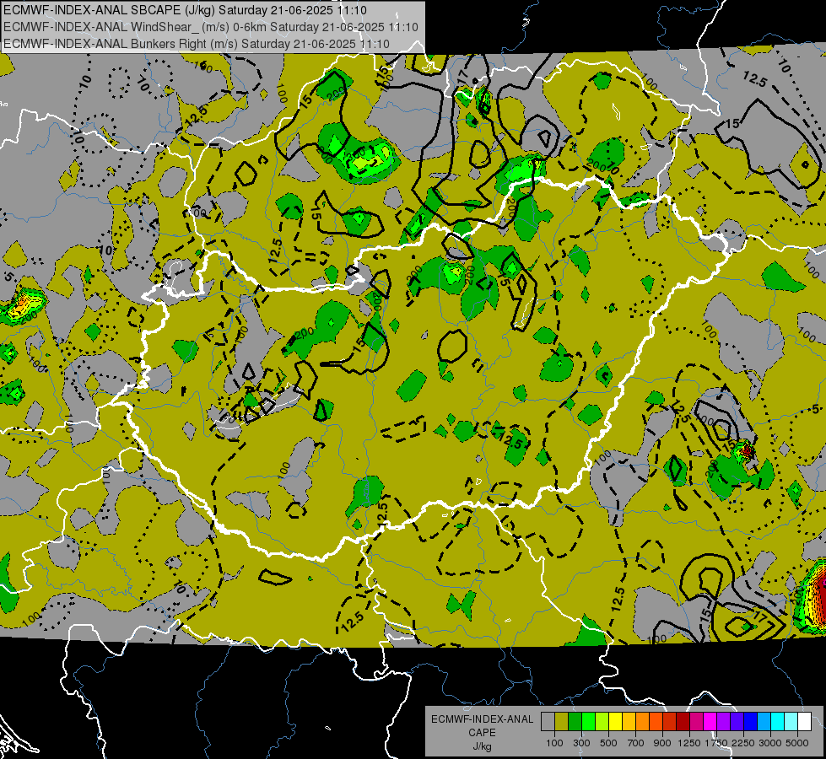Select the olive legend swatch after 100
Screen dimensions: 826x759
tap(562, 721)
